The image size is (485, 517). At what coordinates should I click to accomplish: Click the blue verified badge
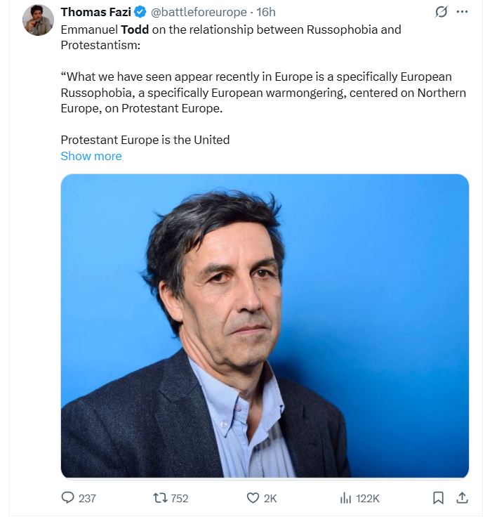pyautogui.click(x=140, y=12)
